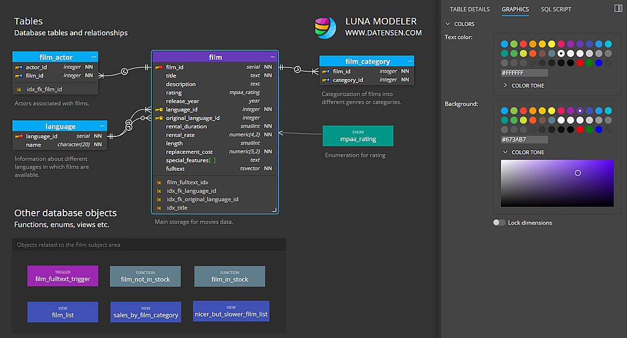
Task: Click the replacement_cost column row
Action: click(x=215, y=151)
